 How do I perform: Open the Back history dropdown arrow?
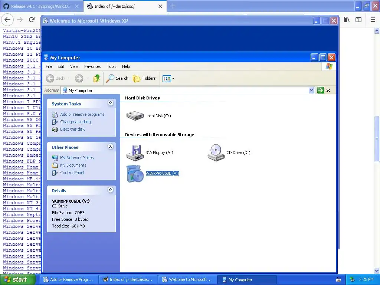point(69,78)
